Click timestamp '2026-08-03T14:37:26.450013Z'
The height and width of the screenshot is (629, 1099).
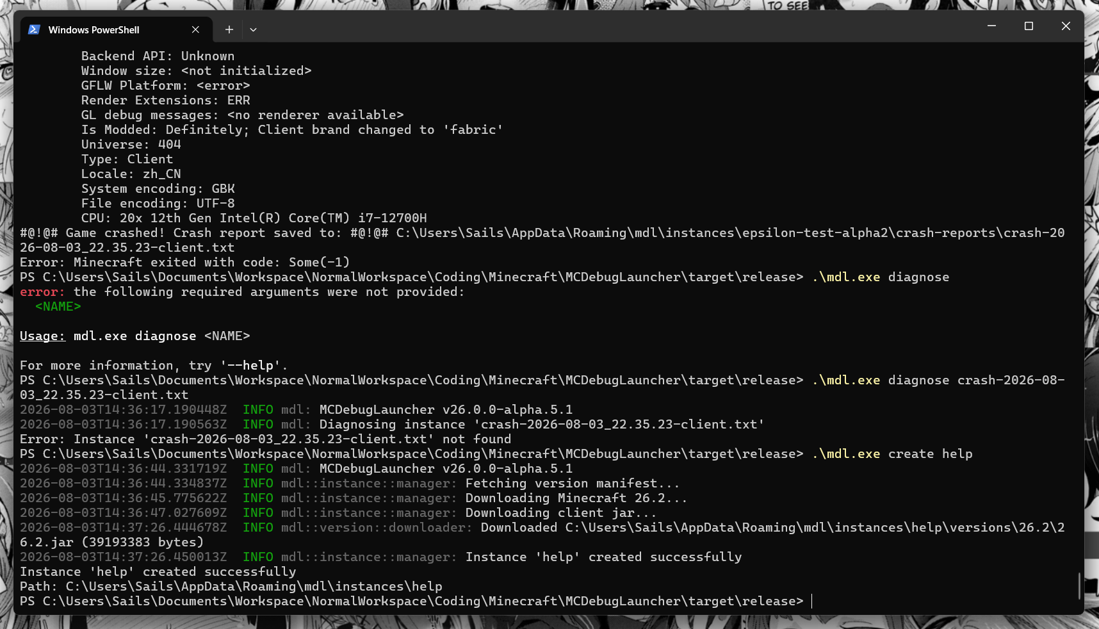coord(123,557)
